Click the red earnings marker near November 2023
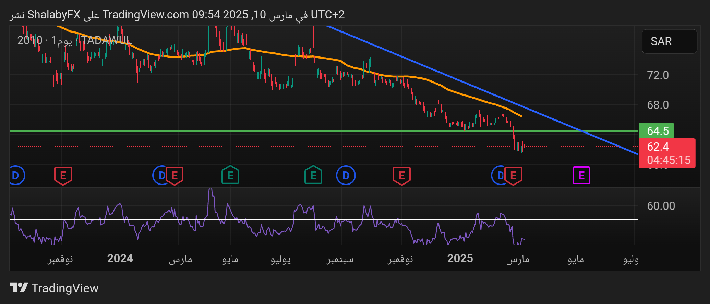The width and height of the screenshot is (710, 304). (x=63, y=176)
